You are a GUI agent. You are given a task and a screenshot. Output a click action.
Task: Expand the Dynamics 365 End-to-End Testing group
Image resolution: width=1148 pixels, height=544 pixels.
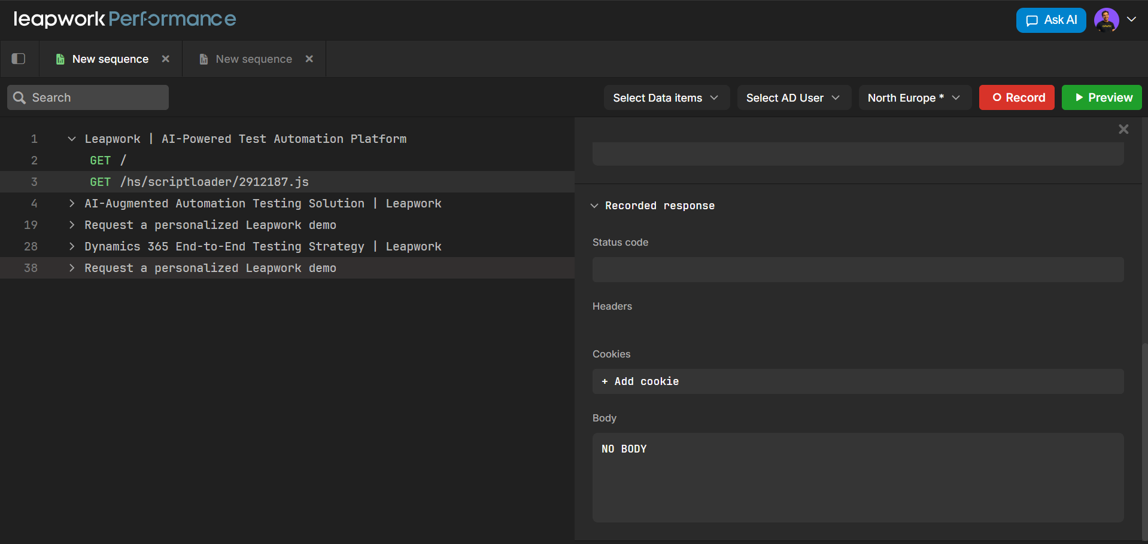click(72, 246)
